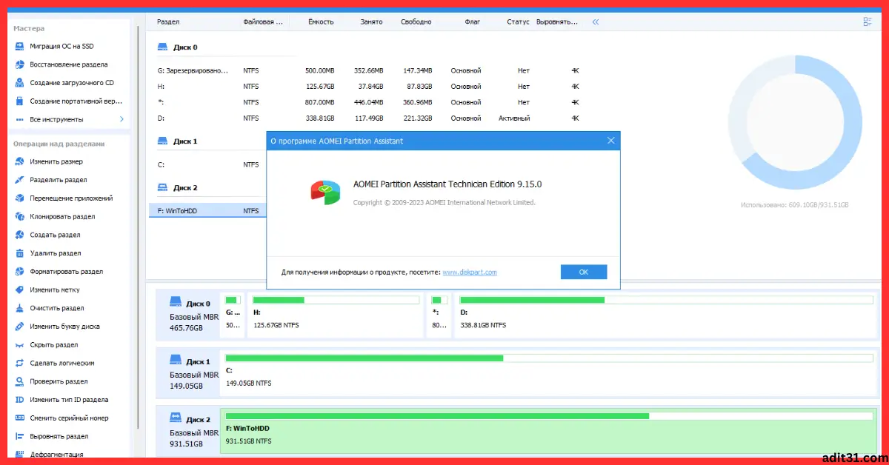Select the Resize partition icon
Viewport: 889px width, 465px height.
pos(21,161)
